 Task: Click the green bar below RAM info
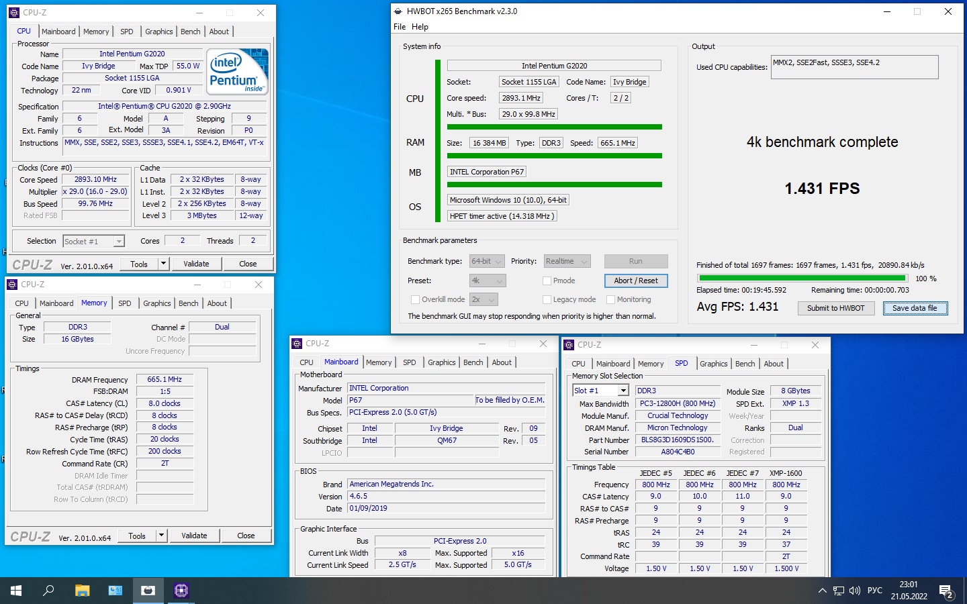coord(555,156)
